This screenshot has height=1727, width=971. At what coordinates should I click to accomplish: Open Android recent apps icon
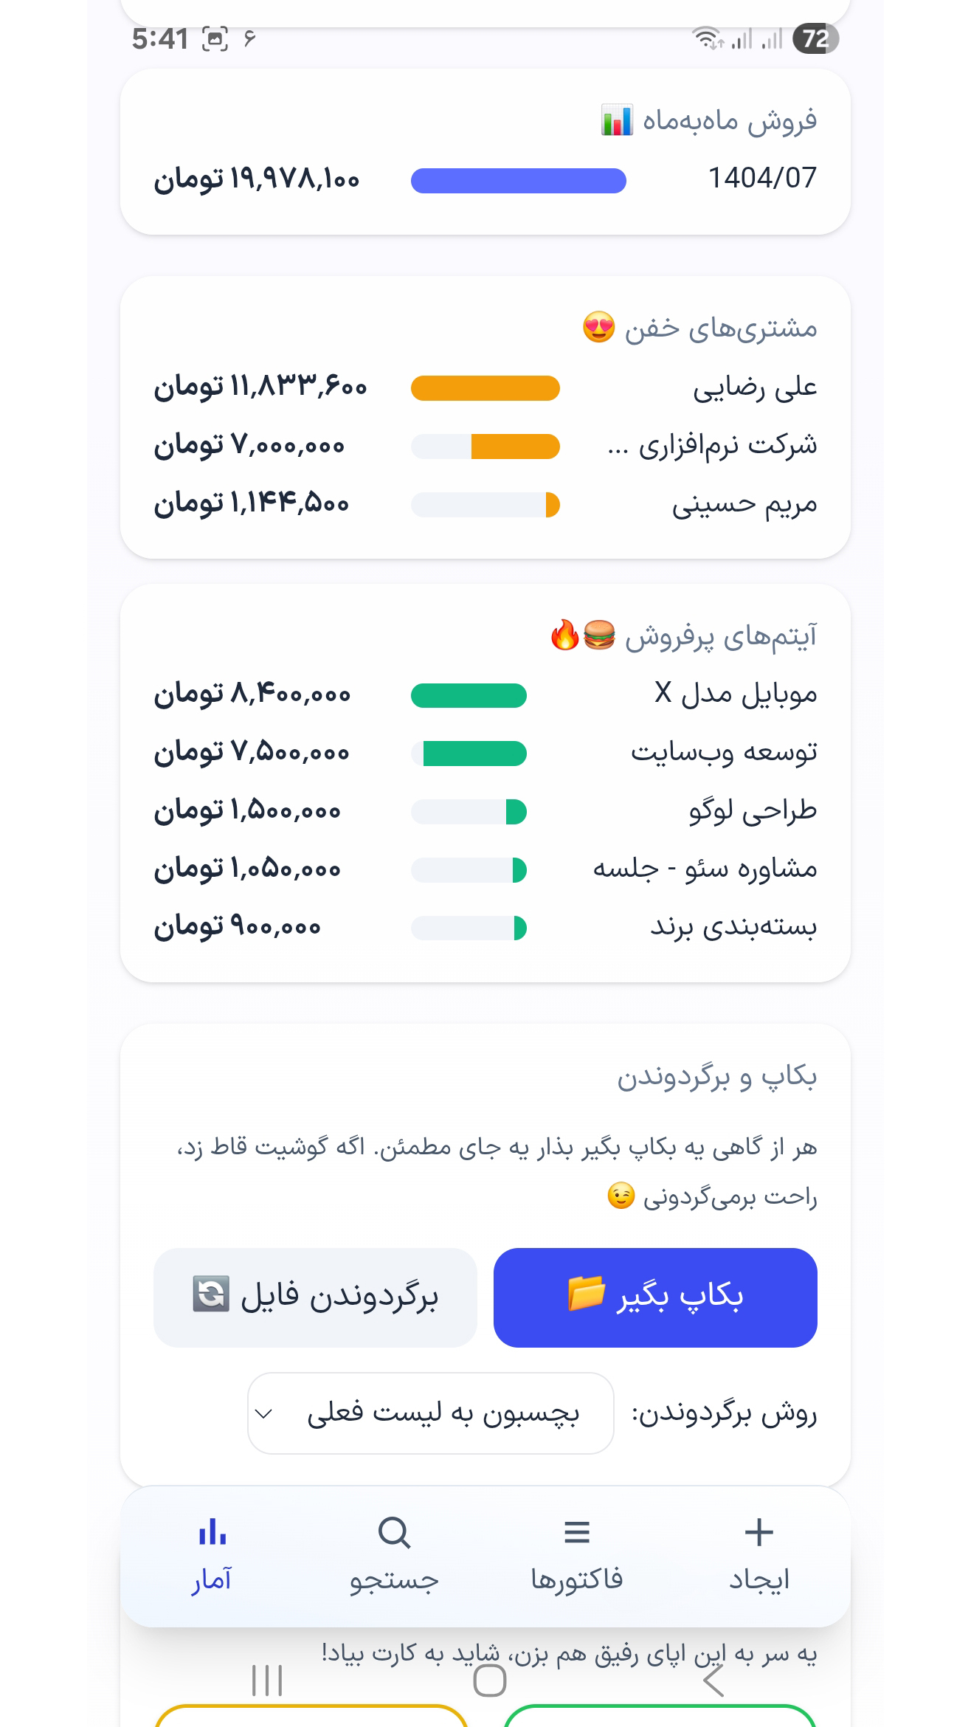(267, 1681)
